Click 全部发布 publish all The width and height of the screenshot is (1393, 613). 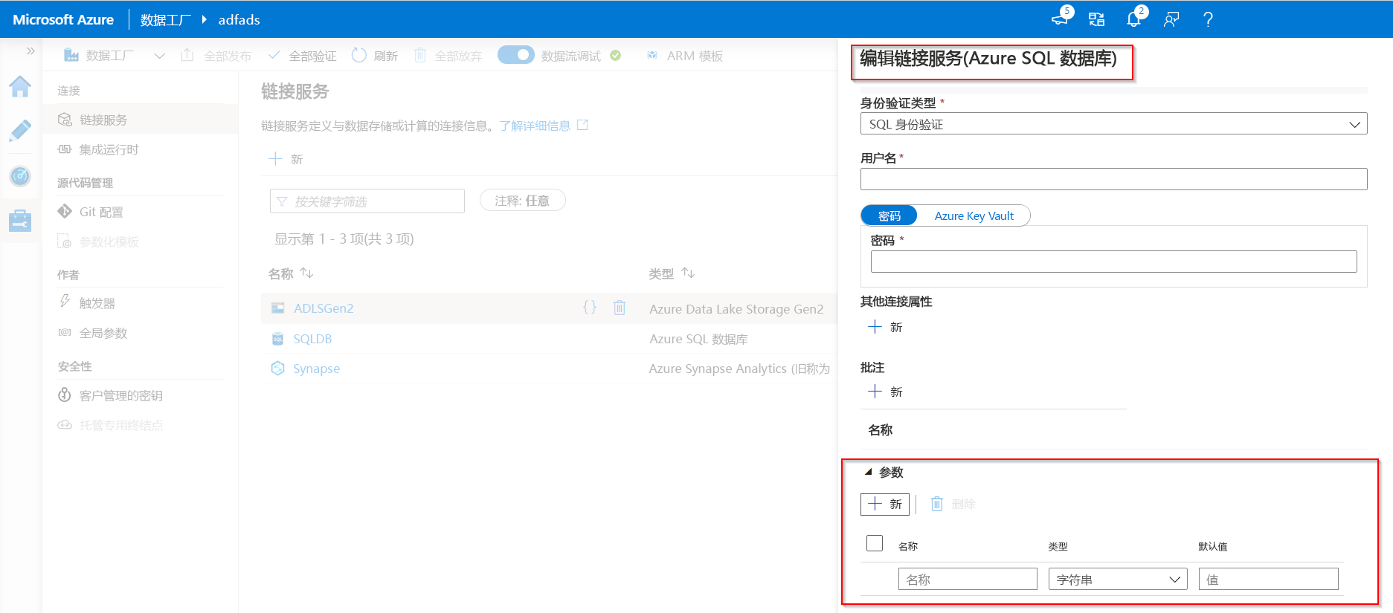click(x=216, y=56)
